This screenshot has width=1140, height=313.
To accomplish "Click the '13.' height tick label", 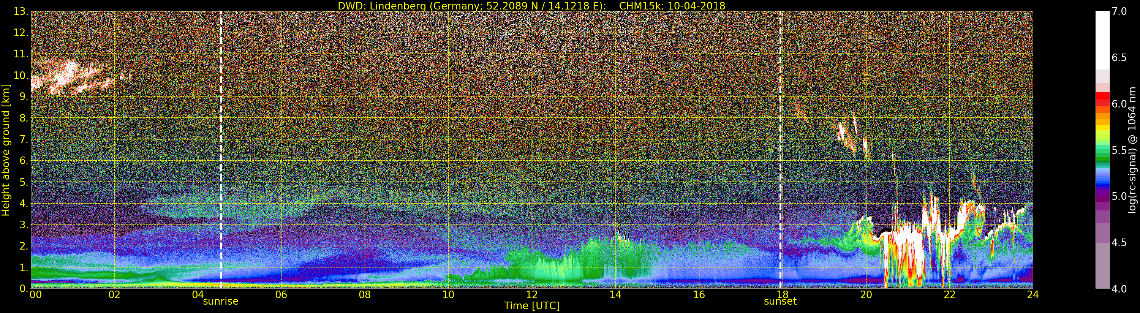I will pyautogui.click(x=21, y=11).
